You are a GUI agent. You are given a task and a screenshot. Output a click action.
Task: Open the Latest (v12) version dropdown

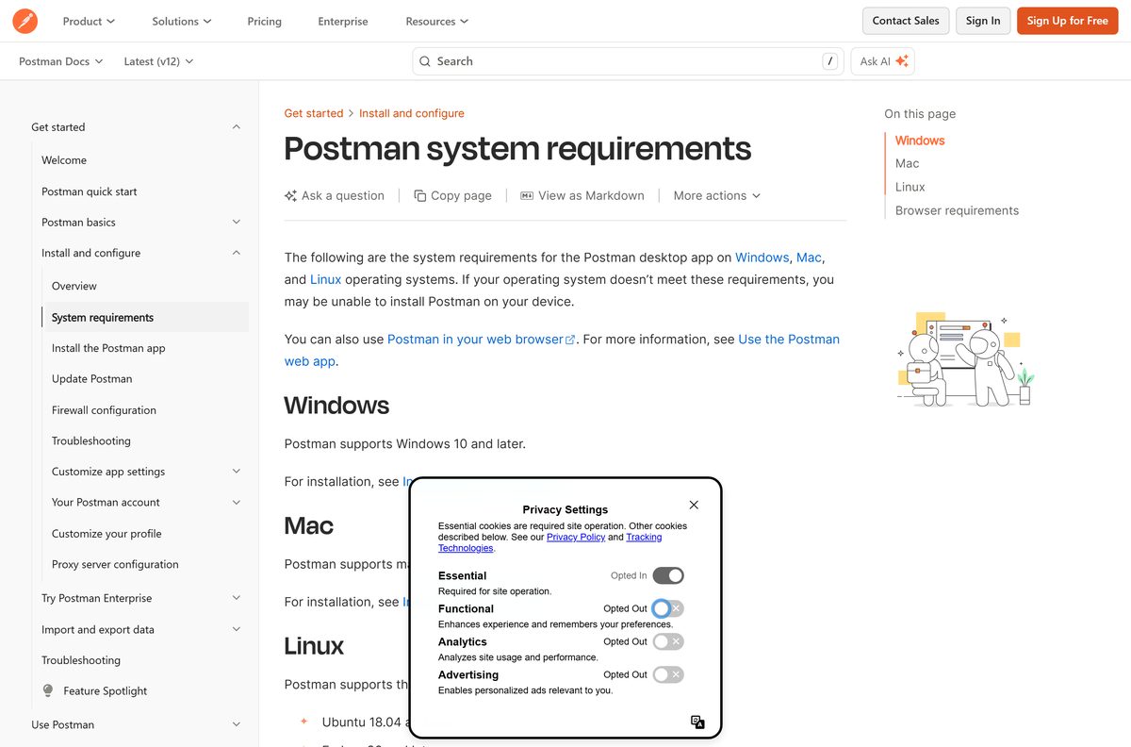[158, 61]
